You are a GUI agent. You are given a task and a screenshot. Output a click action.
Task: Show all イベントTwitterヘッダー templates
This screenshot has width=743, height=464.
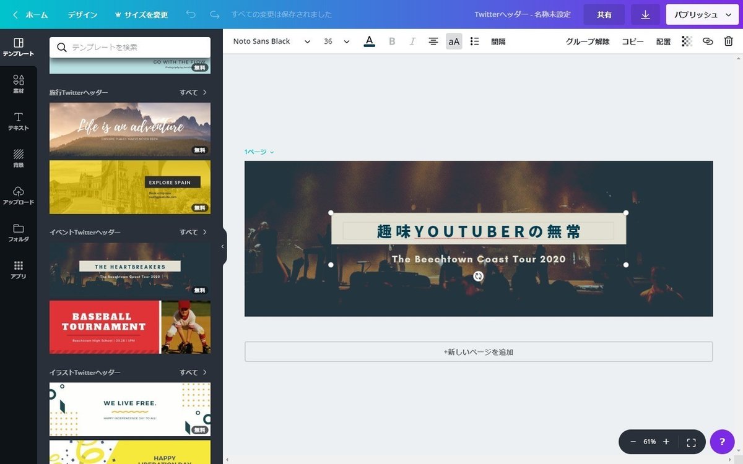click(193, 232)
